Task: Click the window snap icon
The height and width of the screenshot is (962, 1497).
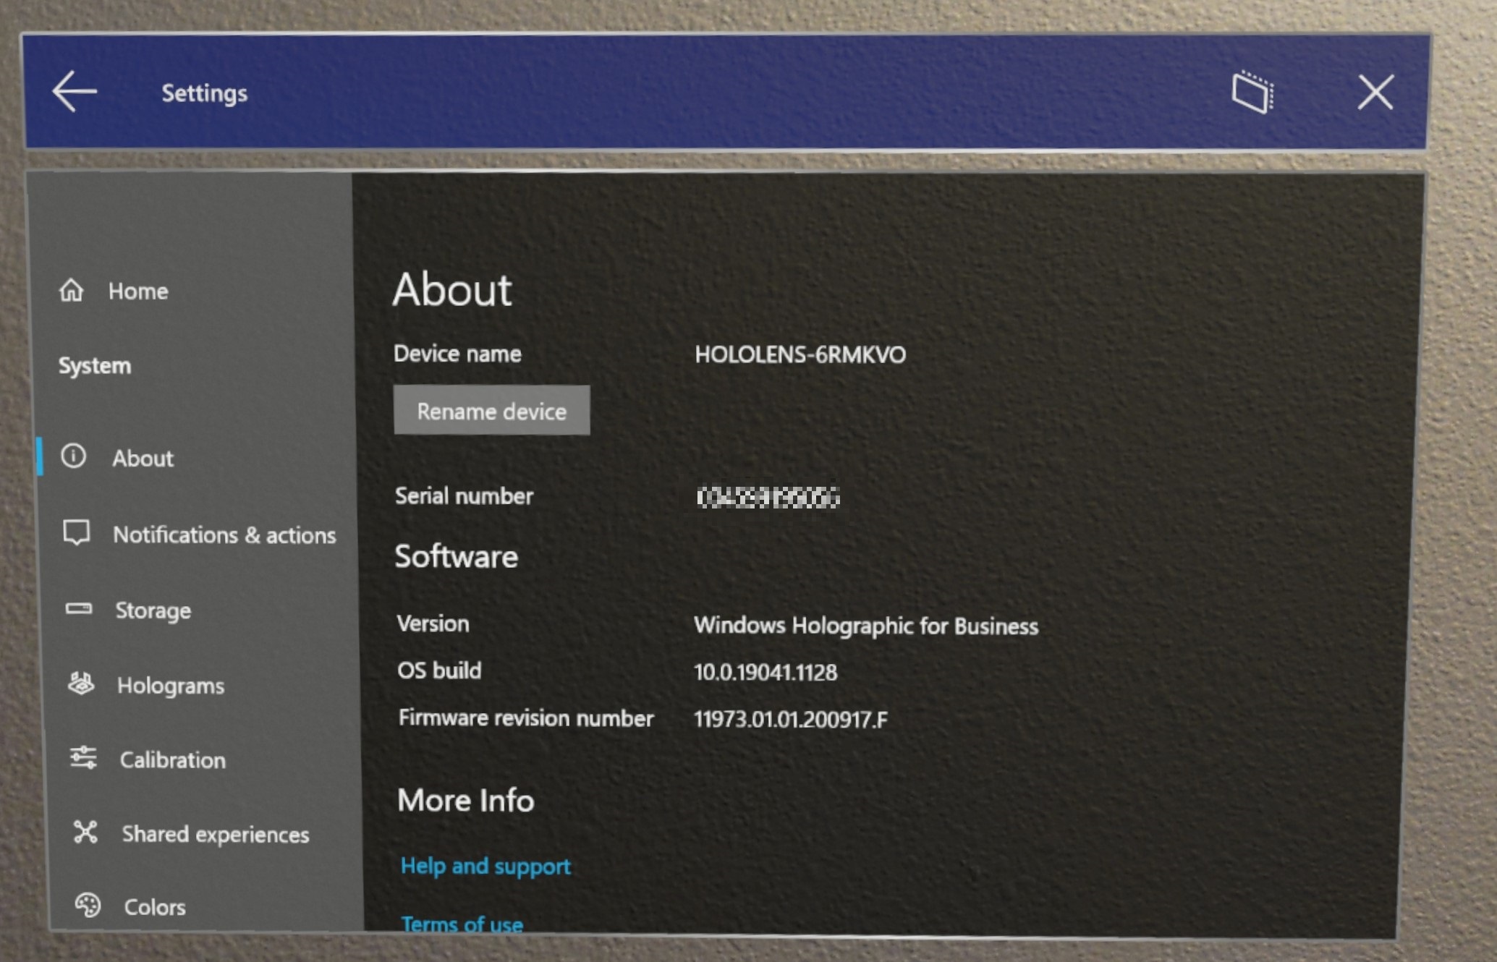Action: click(x=1259, y=93)
